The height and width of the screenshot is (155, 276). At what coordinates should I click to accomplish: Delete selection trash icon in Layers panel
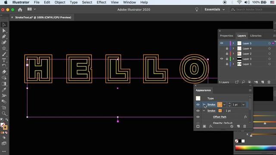(269, 82)
